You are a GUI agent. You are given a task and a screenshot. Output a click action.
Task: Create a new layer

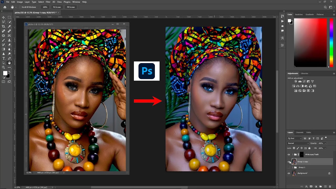coord(325,187)
